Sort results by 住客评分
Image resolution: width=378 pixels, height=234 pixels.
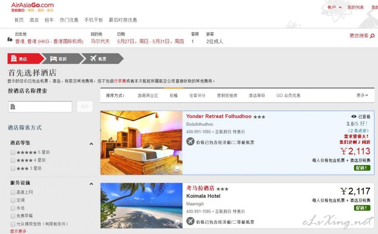197,96
